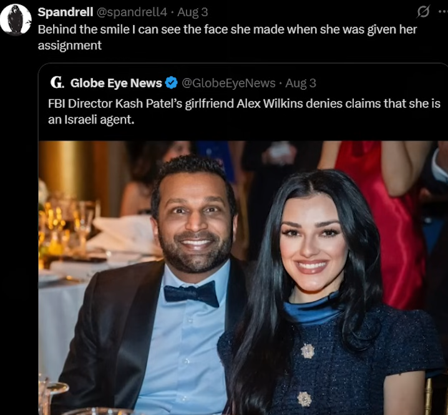
Task: Click the red dress in photo background
Action: (x=383, y=223)
